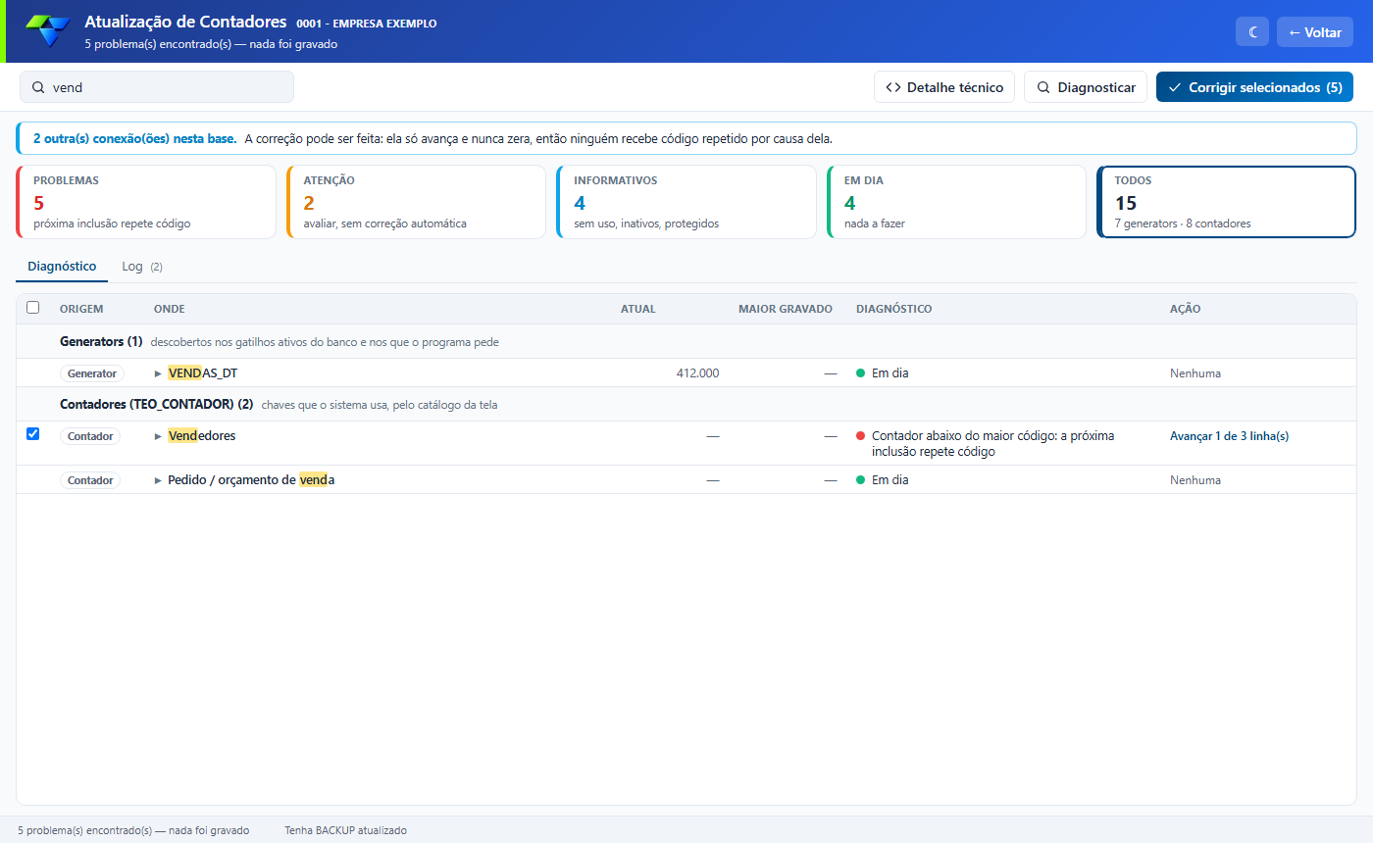Click the 'Contadores (TEO_CONTADOR) (2)' group header
Screen dimensions: 1373x843
157,404
